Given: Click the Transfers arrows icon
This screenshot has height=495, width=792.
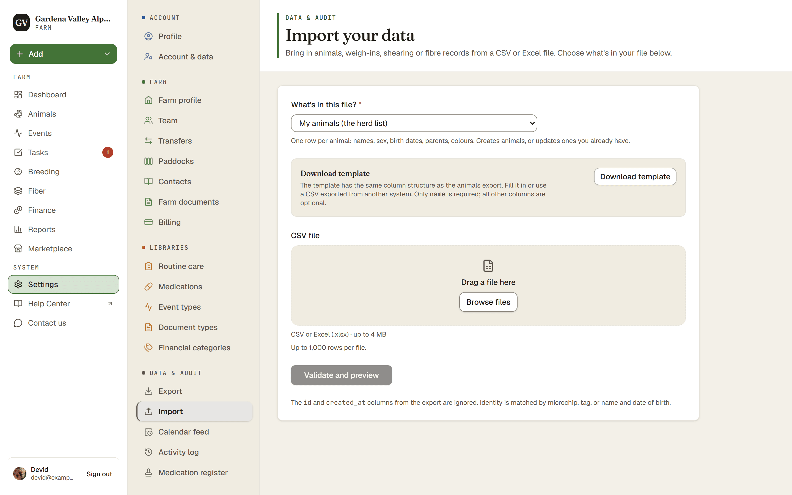Looking at the screenshot, I should [148, 141].
